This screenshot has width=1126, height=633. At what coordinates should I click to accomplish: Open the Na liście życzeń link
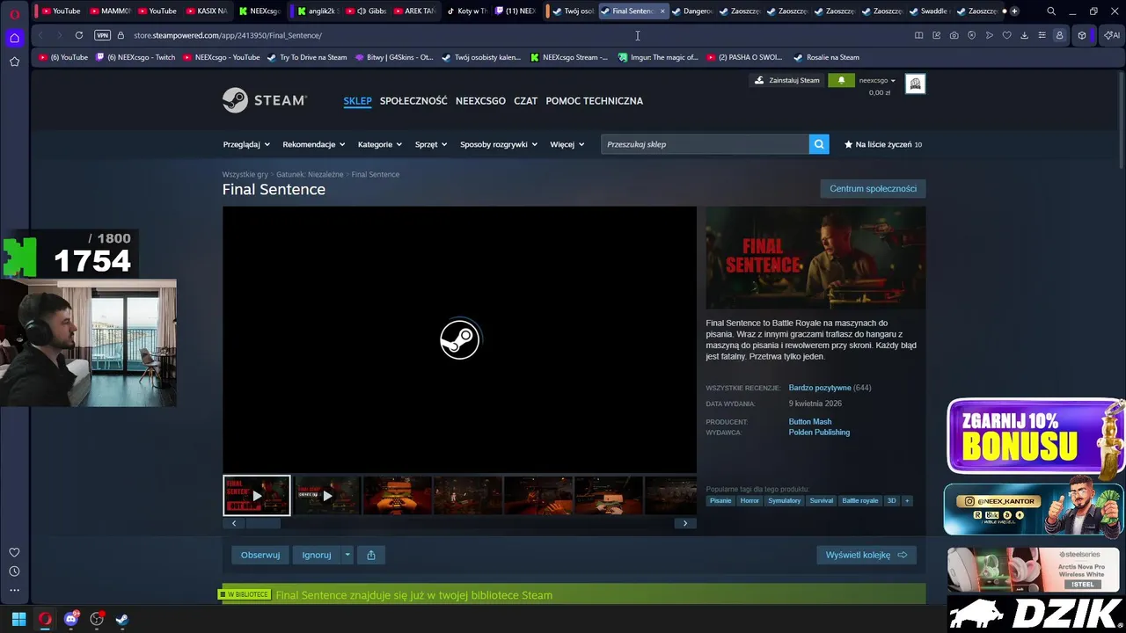883,144
